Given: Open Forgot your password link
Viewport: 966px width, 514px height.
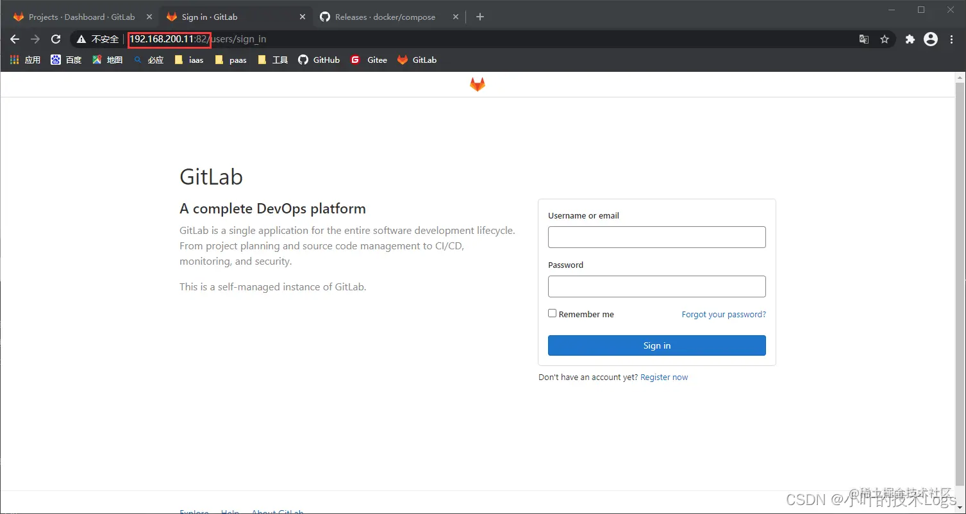Looking at the screenshot, I should [x=724, y=315].
